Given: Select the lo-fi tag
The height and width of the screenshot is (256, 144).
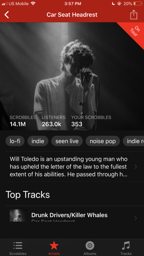Looking at the screenshot, I should point(15,141).
